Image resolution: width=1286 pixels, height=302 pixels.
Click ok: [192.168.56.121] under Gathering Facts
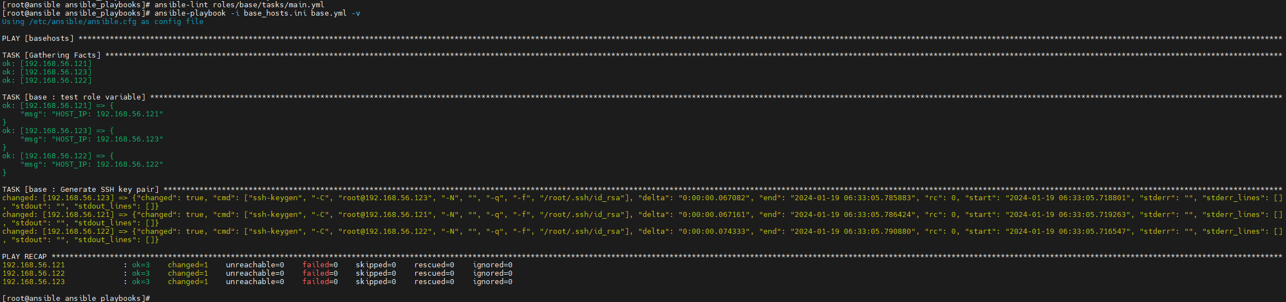47,63
